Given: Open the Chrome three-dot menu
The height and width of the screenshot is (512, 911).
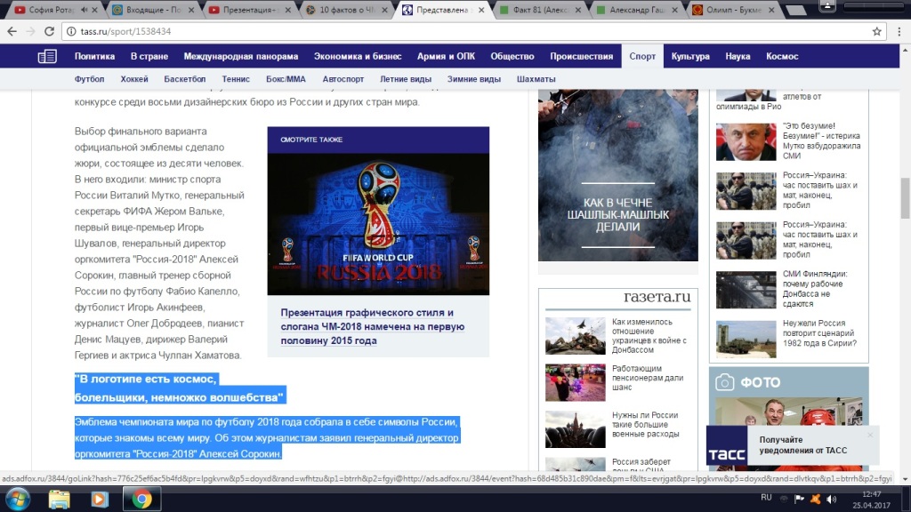Looking at the screenshot, I should pyautogui.click(x=899, y=31).
